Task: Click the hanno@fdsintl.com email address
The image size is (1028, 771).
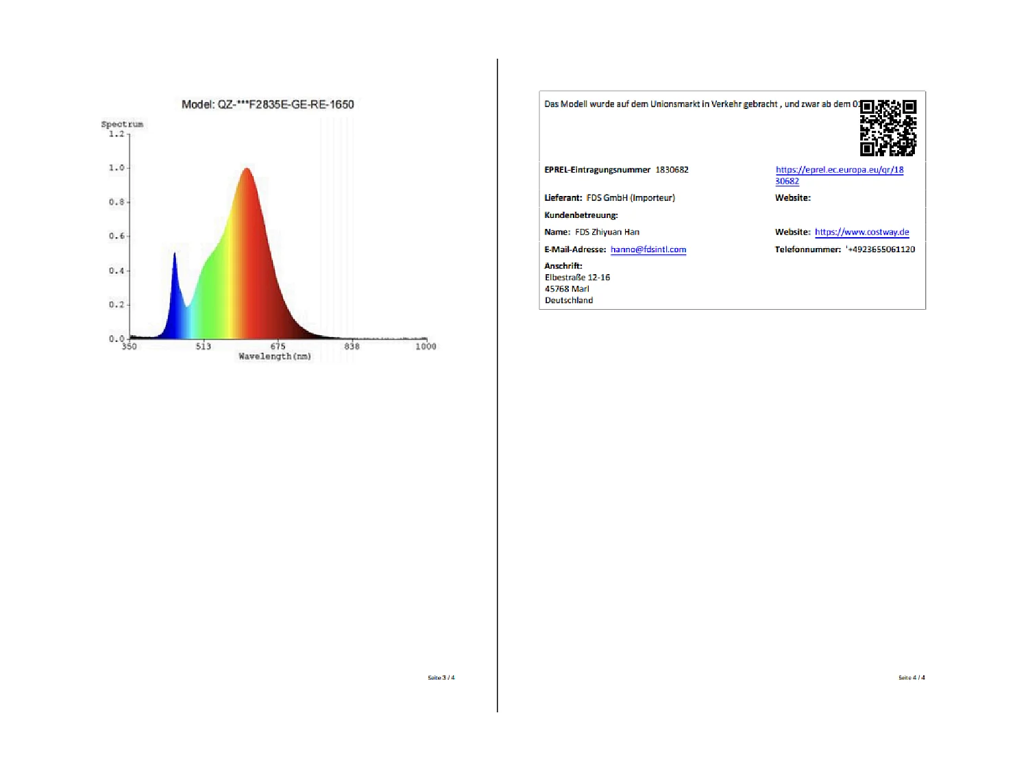Action: [648, 249]
